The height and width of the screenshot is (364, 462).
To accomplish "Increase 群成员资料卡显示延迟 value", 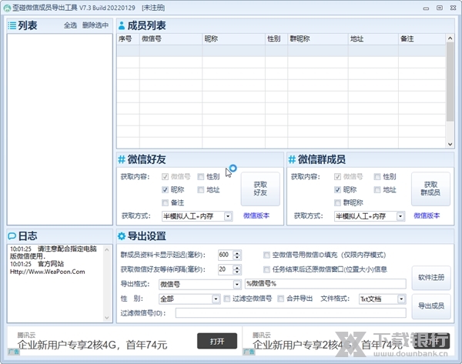I will 237,253.
